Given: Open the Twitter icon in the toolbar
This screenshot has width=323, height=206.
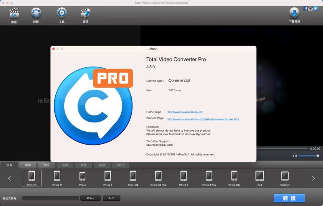Looking at the screenshot, I should coord(315,8).
